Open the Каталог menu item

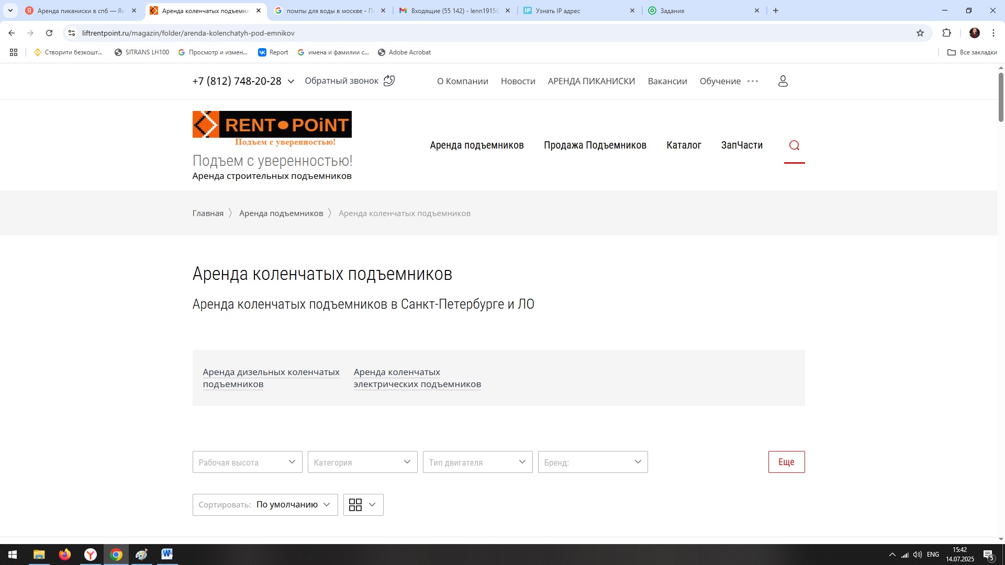pos(684,145)
